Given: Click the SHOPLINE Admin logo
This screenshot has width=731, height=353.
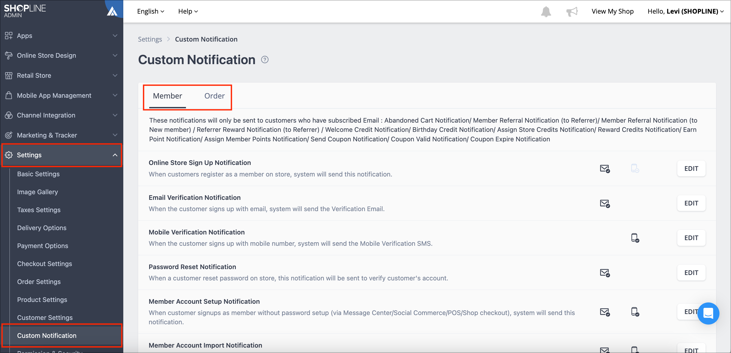Looking at the screenshot, I should 25,11.
